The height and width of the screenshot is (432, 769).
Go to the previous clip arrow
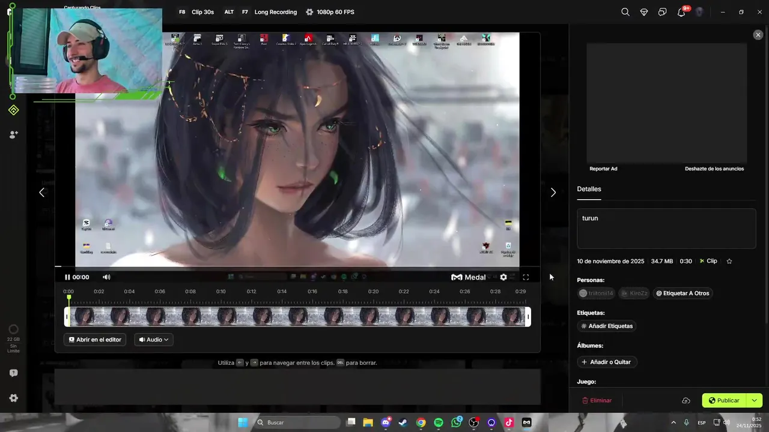(x=41, y=193)
